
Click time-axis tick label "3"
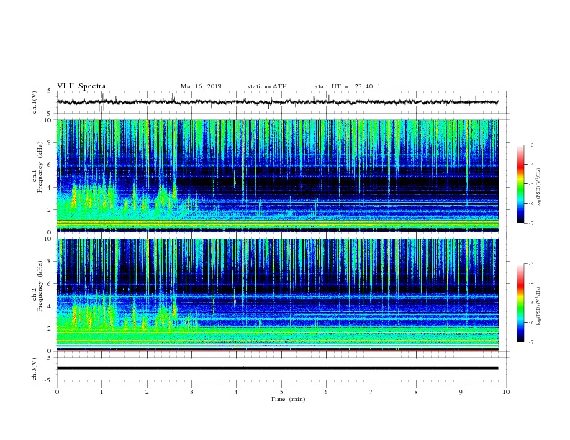(x=191, y=392)
